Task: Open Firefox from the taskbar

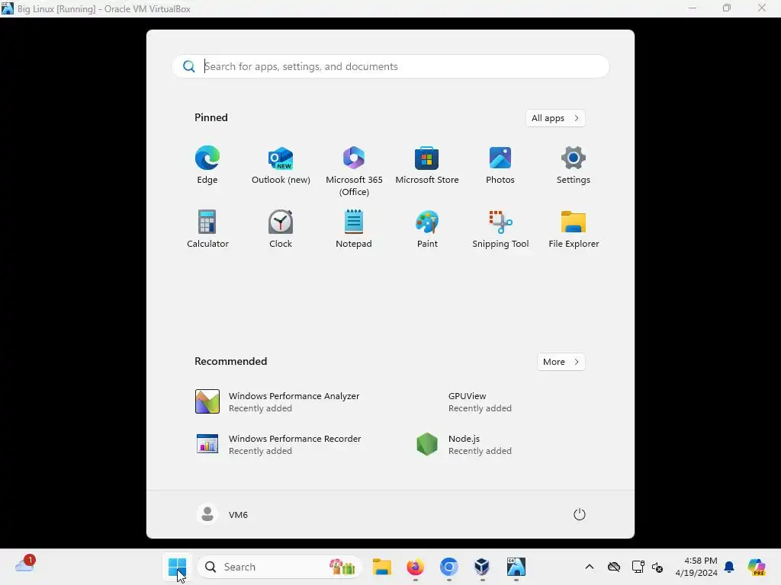Action: (x=416, y=567)
